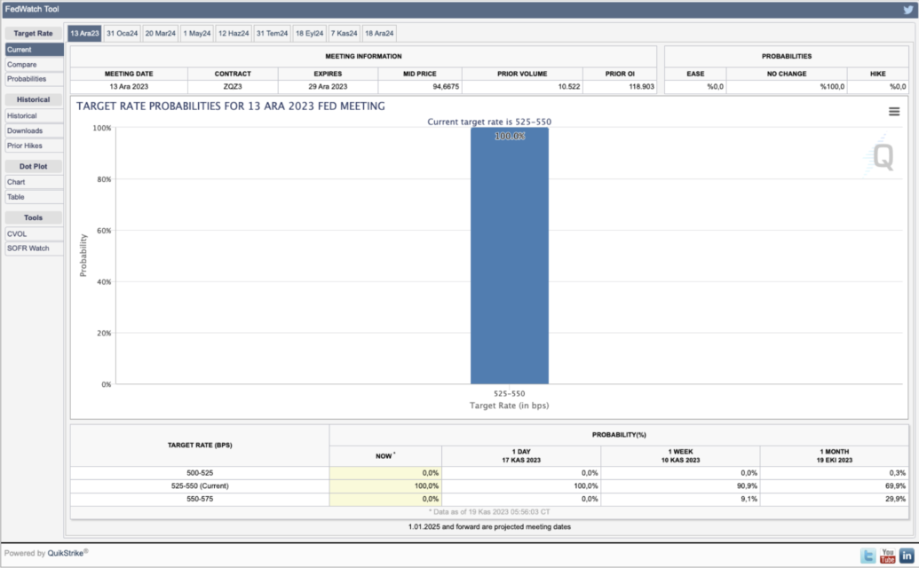Click the 1 MONTH 19 EKI 2023 column header
This screenshot has height=568, width=919.
[835, 456]
